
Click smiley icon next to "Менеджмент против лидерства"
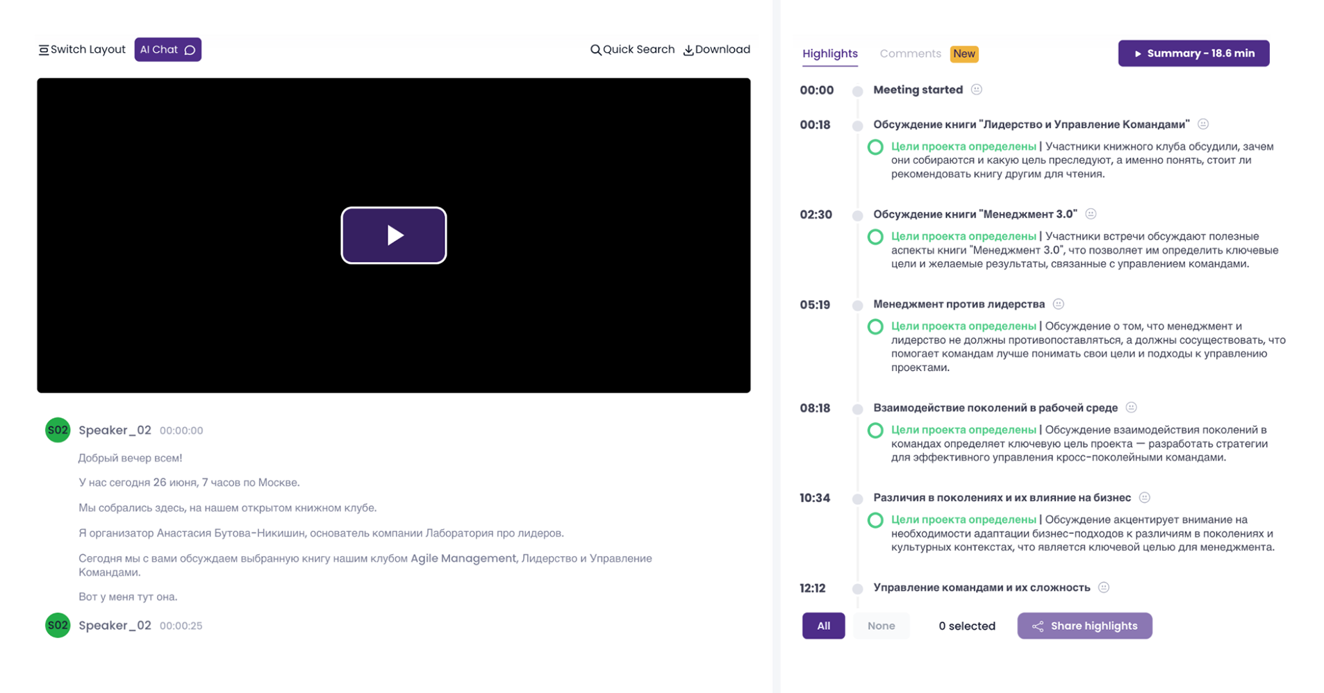[1058, 304]
